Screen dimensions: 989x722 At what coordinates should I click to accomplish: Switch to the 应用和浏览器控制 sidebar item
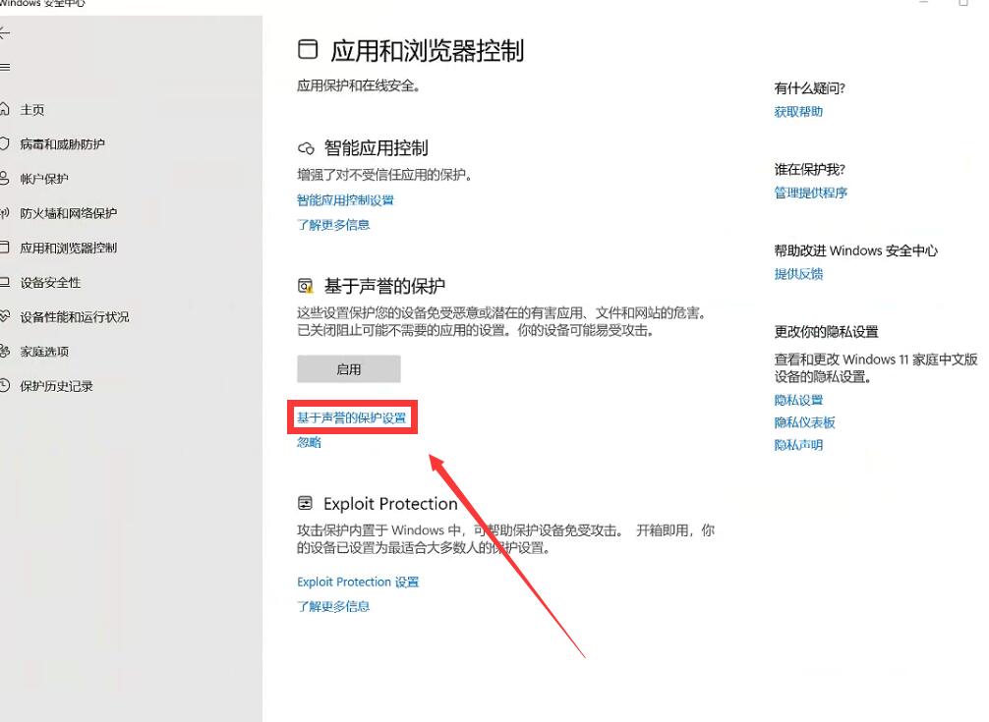[68, 248]
